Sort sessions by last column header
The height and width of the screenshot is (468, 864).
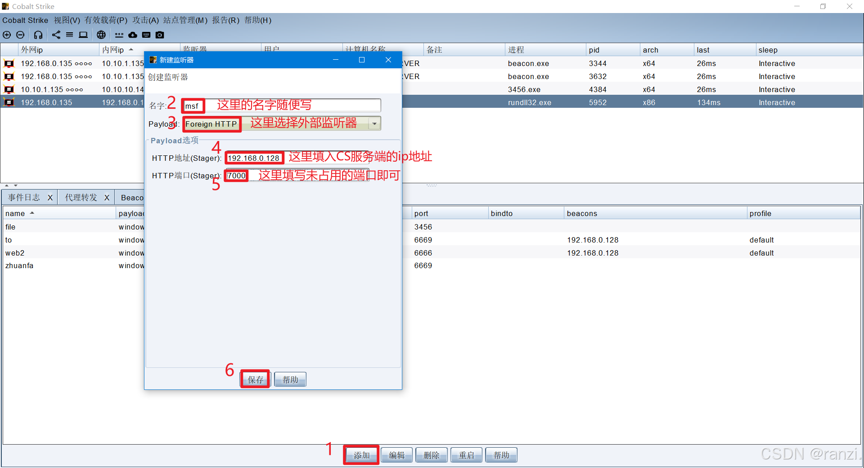[x=724, y=49]
